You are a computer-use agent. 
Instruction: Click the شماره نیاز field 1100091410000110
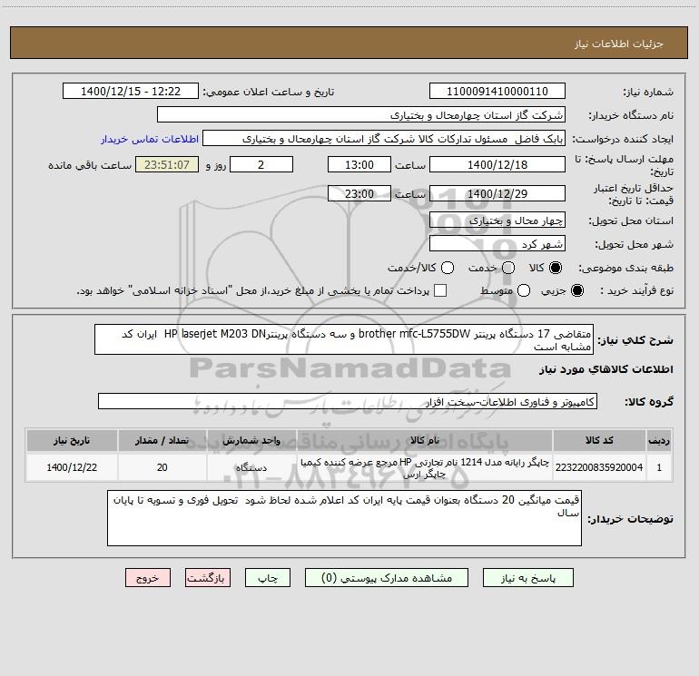pos(497,91)
